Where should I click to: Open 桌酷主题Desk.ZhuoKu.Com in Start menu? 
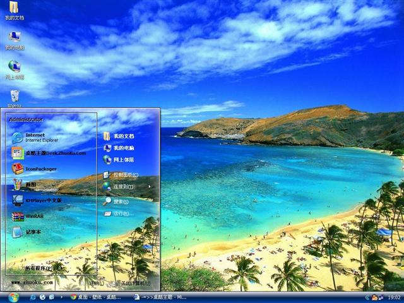[49, 153]
